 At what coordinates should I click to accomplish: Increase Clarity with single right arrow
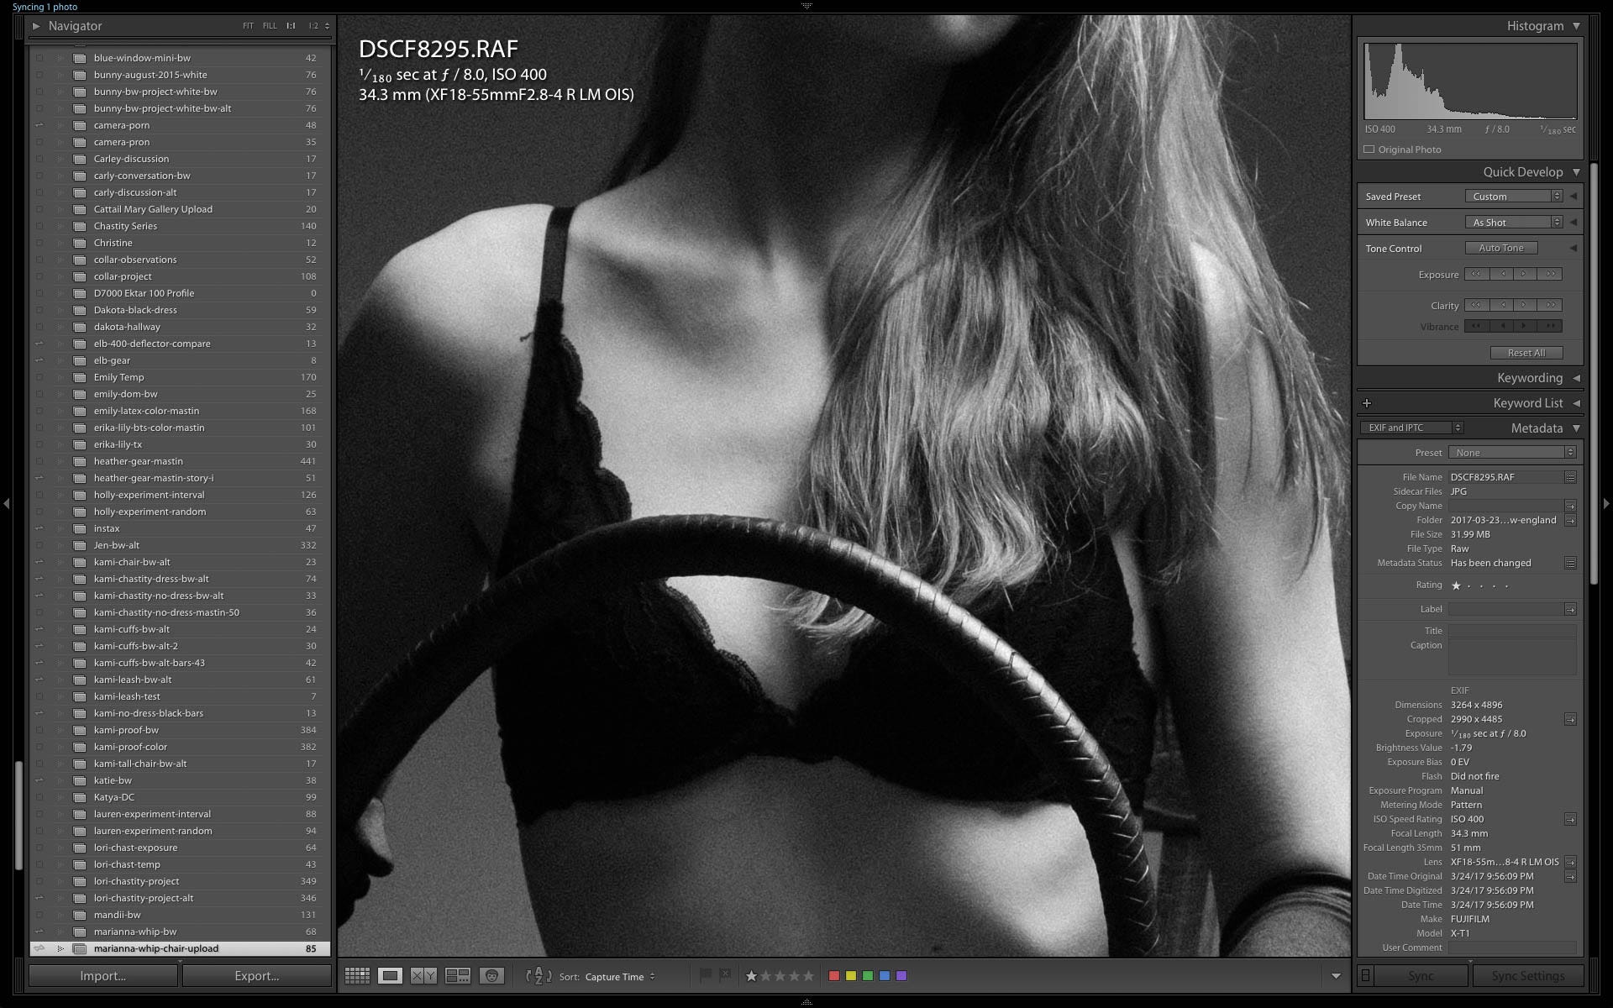click(x=1526, y=305)
